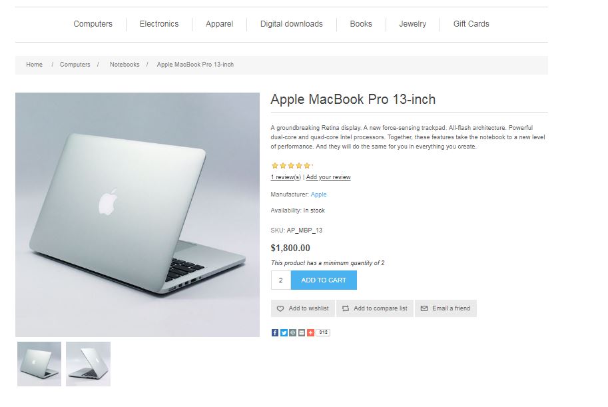This screenshot has height=407, width=608.
Task: Select second MacBook thumbnail showing side view
Action: [x=89, y=364]
